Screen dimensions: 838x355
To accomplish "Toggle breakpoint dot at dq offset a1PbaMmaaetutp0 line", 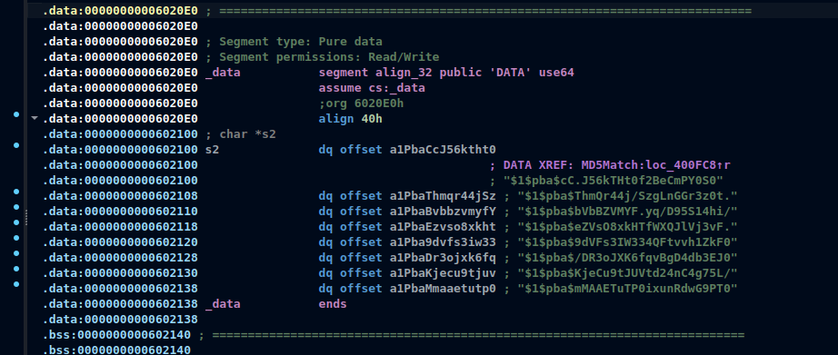I will (16, 284).
